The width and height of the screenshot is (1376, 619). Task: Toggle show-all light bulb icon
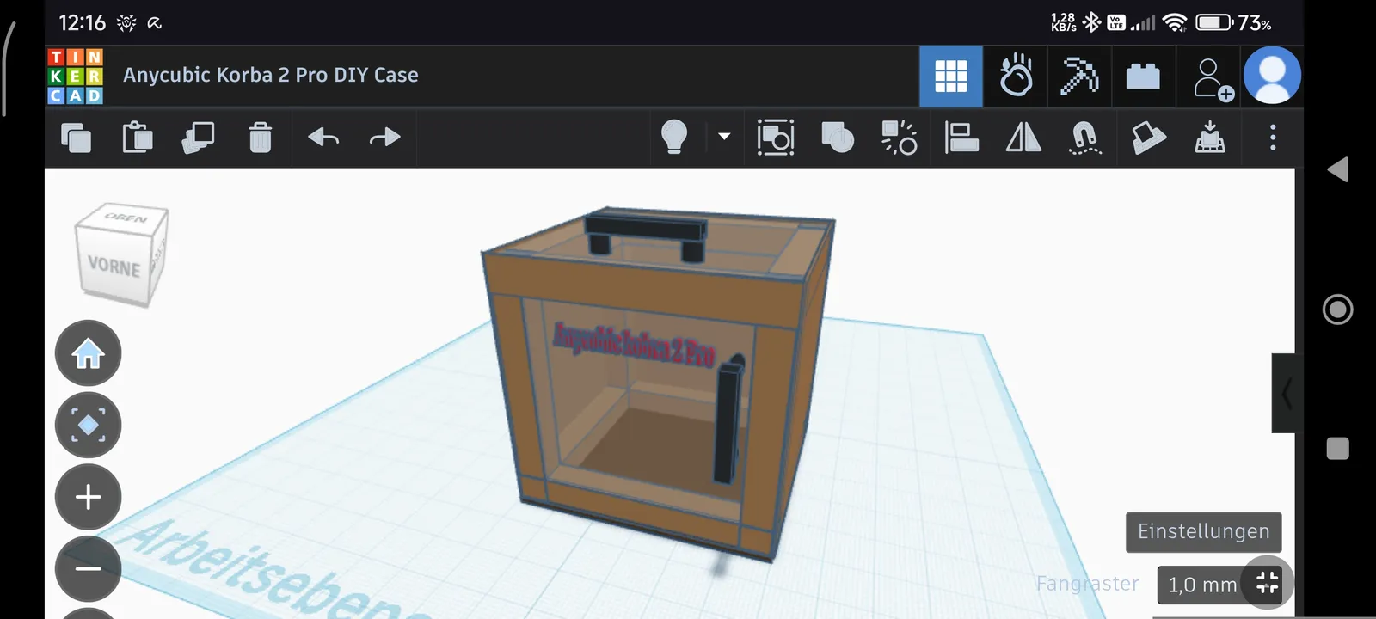(674, 138)
